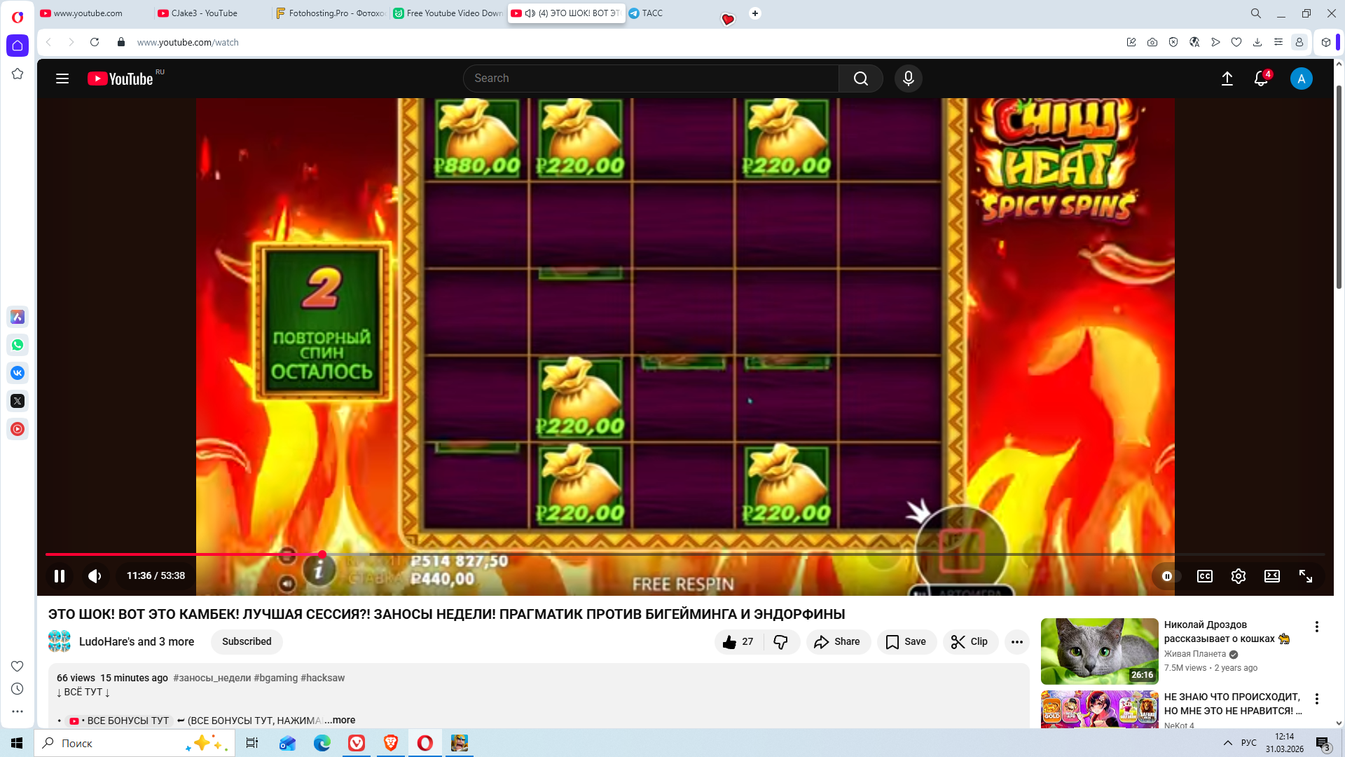1345x757 pixels.
Task: Toggle closed captions CC button
Action: click(x=1204, y=576)
